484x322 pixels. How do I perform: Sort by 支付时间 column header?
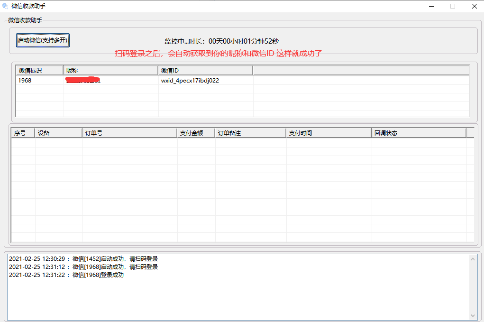pyautogui.click(x=329, y=133)
